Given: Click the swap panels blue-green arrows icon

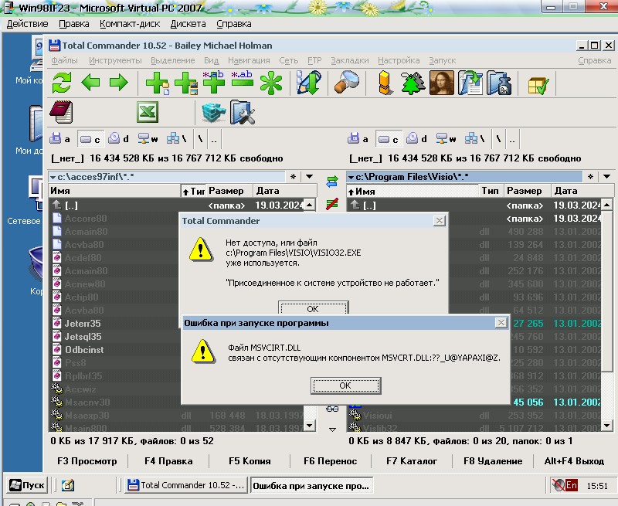Looking at the screenshot, I should (332, 182).
